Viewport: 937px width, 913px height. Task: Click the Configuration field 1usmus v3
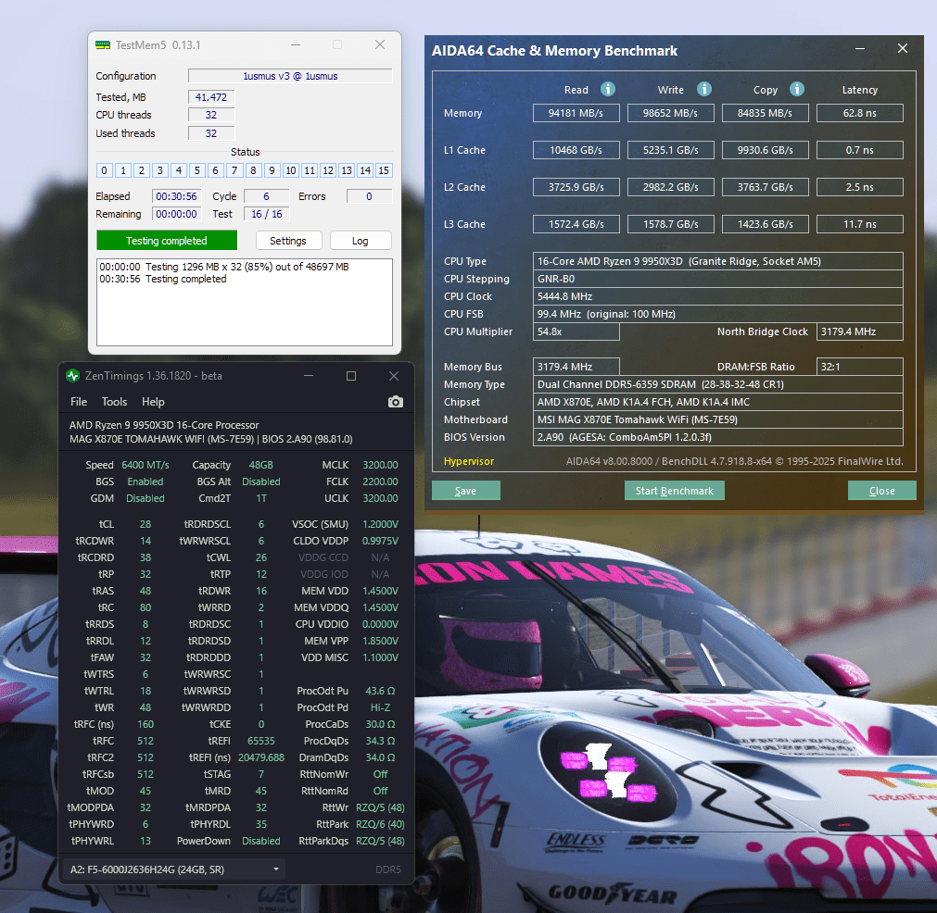[290, 76]
